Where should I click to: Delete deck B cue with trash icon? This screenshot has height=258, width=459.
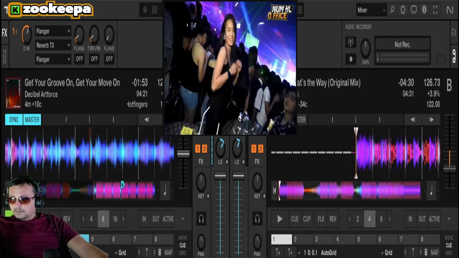point(426,252)
